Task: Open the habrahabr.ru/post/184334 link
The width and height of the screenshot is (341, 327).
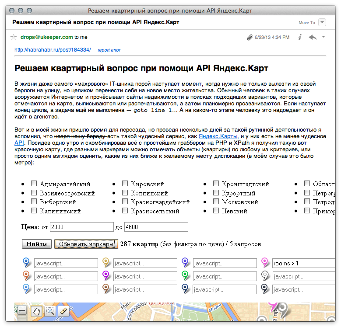Action: pos(53,50)
